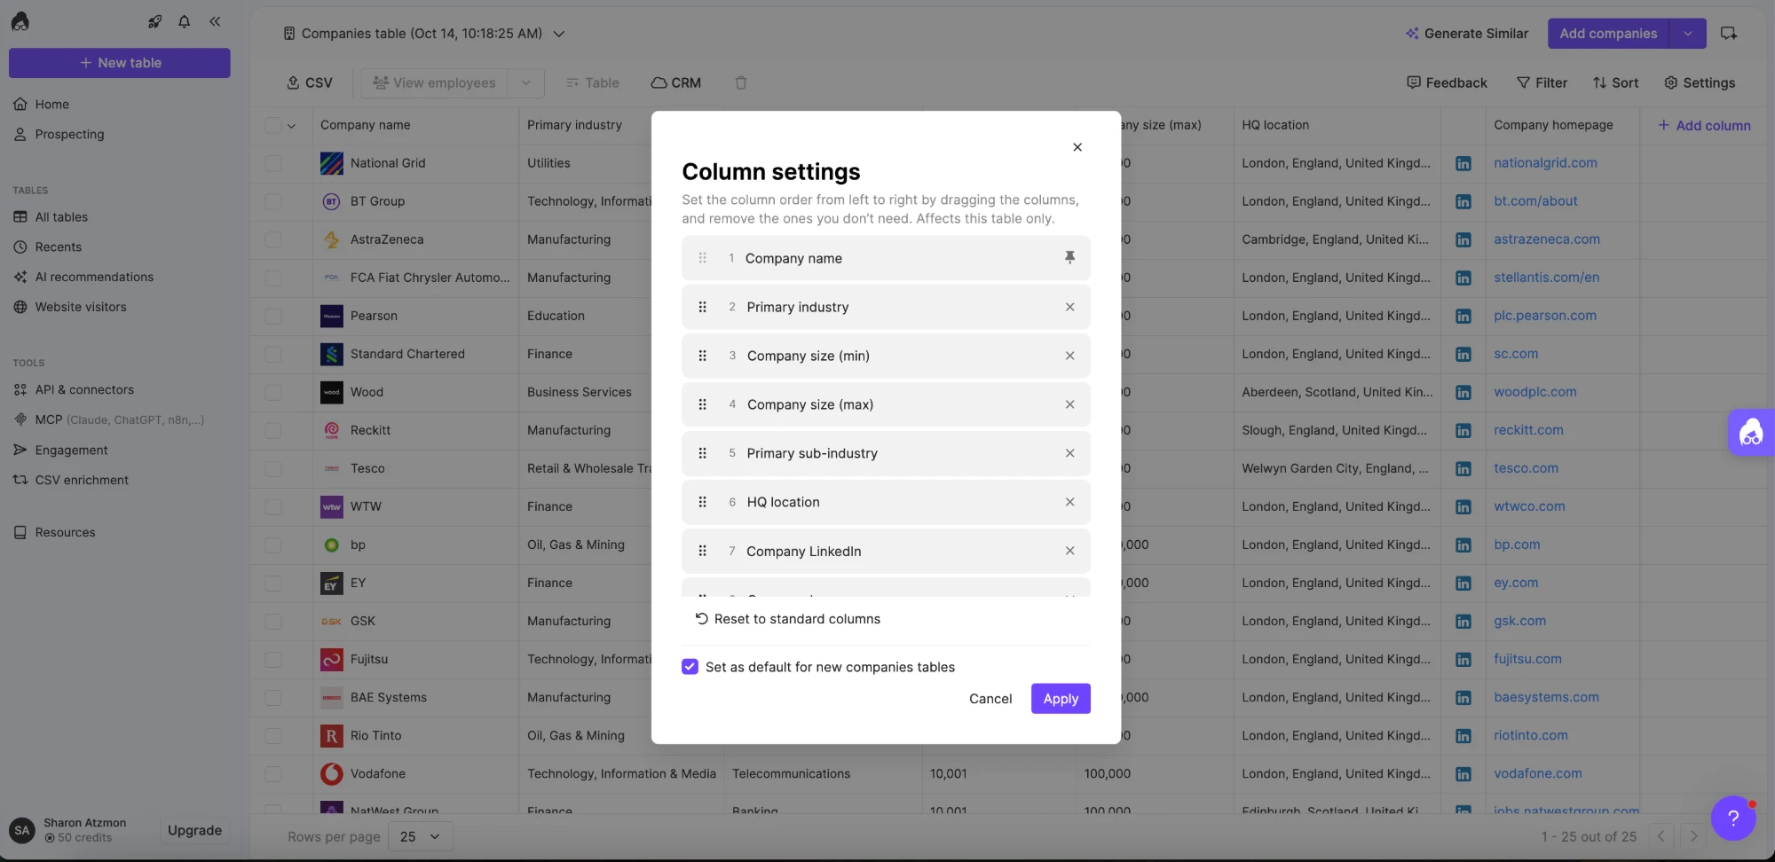1775x862 pixels.
Task: Click the drag handle for HQ location
Action: (702, 502)
